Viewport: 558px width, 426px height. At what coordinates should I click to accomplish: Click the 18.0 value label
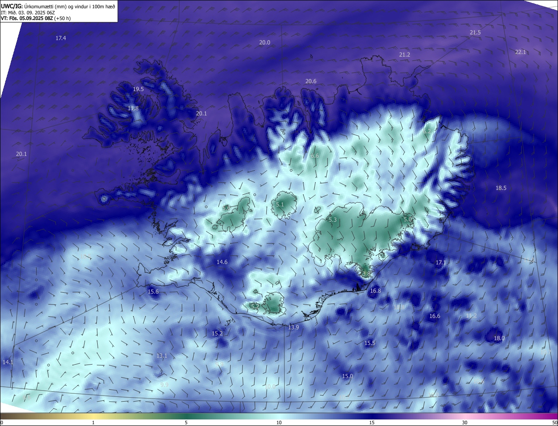(x=499, y=338)
